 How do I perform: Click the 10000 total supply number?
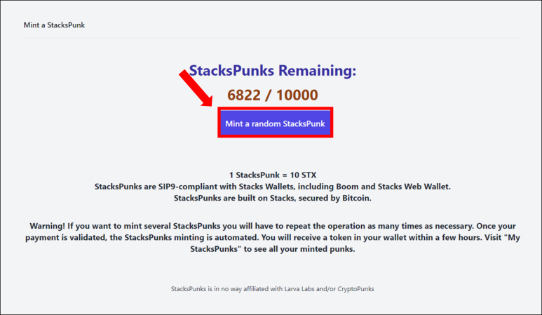297,95
